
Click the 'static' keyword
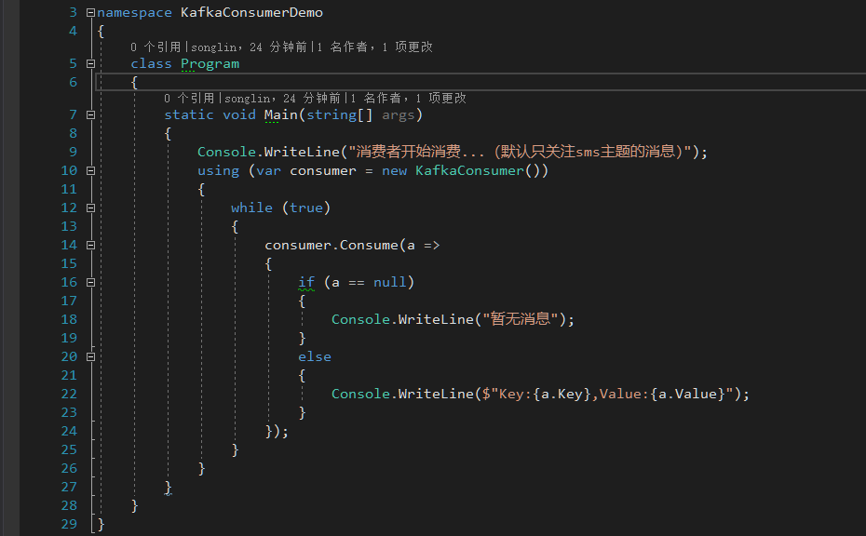coord(189,114)
